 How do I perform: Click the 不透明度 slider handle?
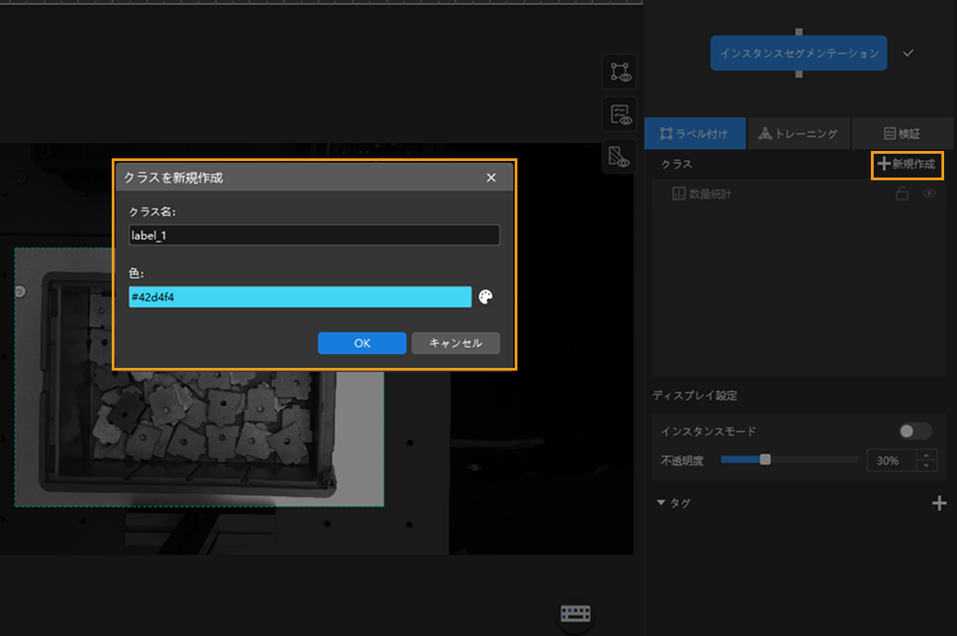coord(765,459)
